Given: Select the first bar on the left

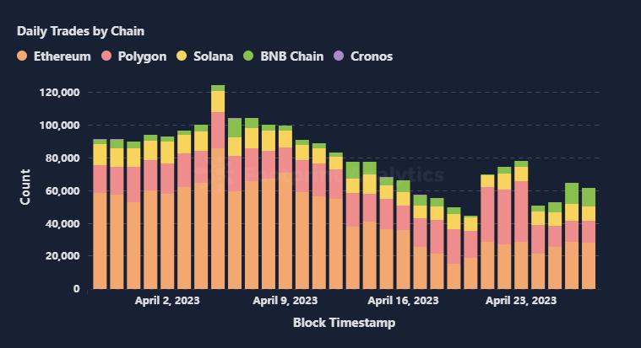Looking at the screenshot, I should 100,214.
